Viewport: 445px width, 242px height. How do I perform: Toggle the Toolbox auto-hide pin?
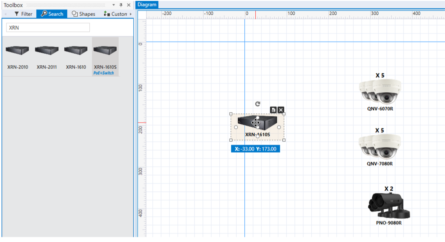pyautogui.click(x=121, y=5)
